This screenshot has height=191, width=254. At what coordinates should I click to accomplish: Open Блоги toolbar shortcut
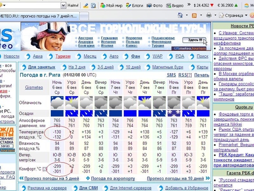pos(134,5)
